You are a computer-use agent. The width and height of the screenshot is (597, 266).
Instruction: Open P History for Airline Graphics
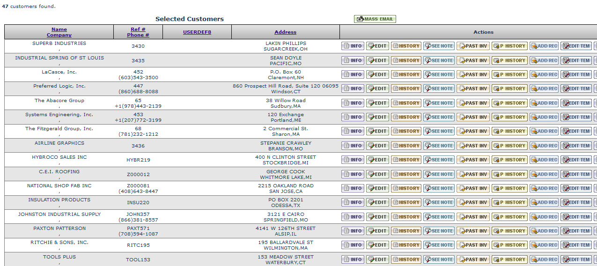509,146
